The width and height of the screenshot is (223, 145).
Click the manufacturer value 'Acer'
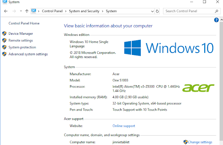point(116,74)
